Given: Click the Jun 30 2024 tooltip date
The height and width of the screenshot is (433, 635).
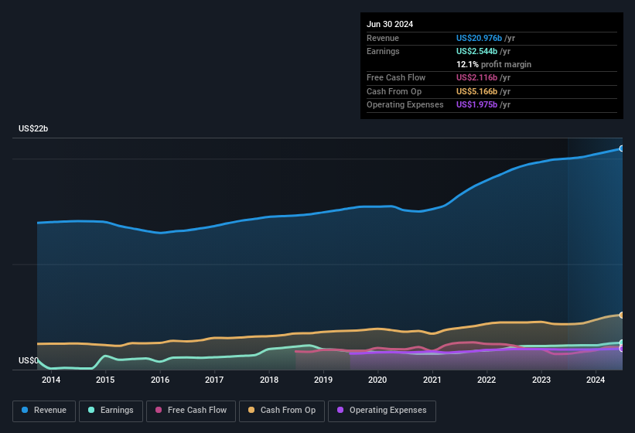Looking at the screenshot, I should (x=390, y=24).
